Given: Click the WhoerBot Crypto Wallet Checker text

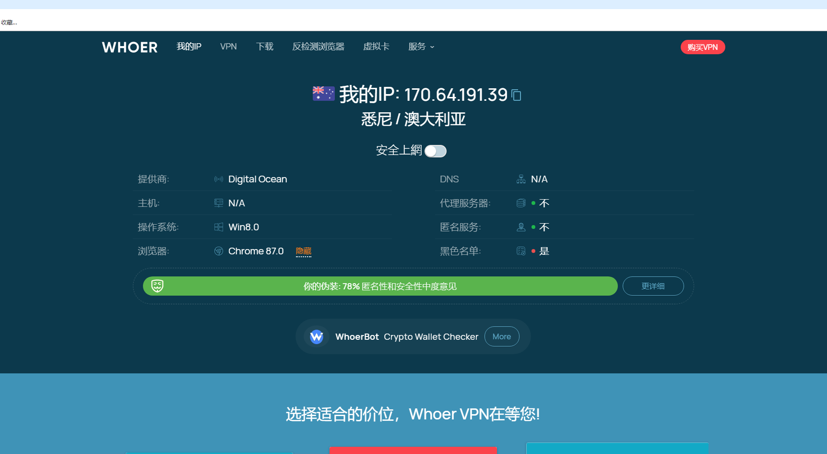Looking at the screenshot, I should 407,337.
